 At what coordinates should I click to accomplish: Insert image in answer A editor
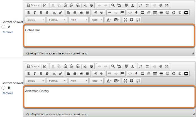(142, 13)
